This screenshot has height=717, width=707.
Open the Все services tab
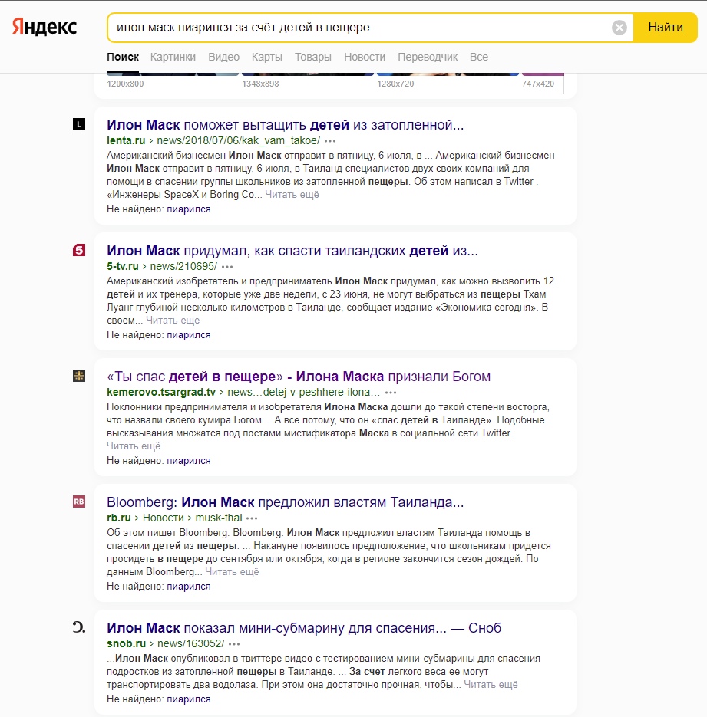tap(479, 58)
